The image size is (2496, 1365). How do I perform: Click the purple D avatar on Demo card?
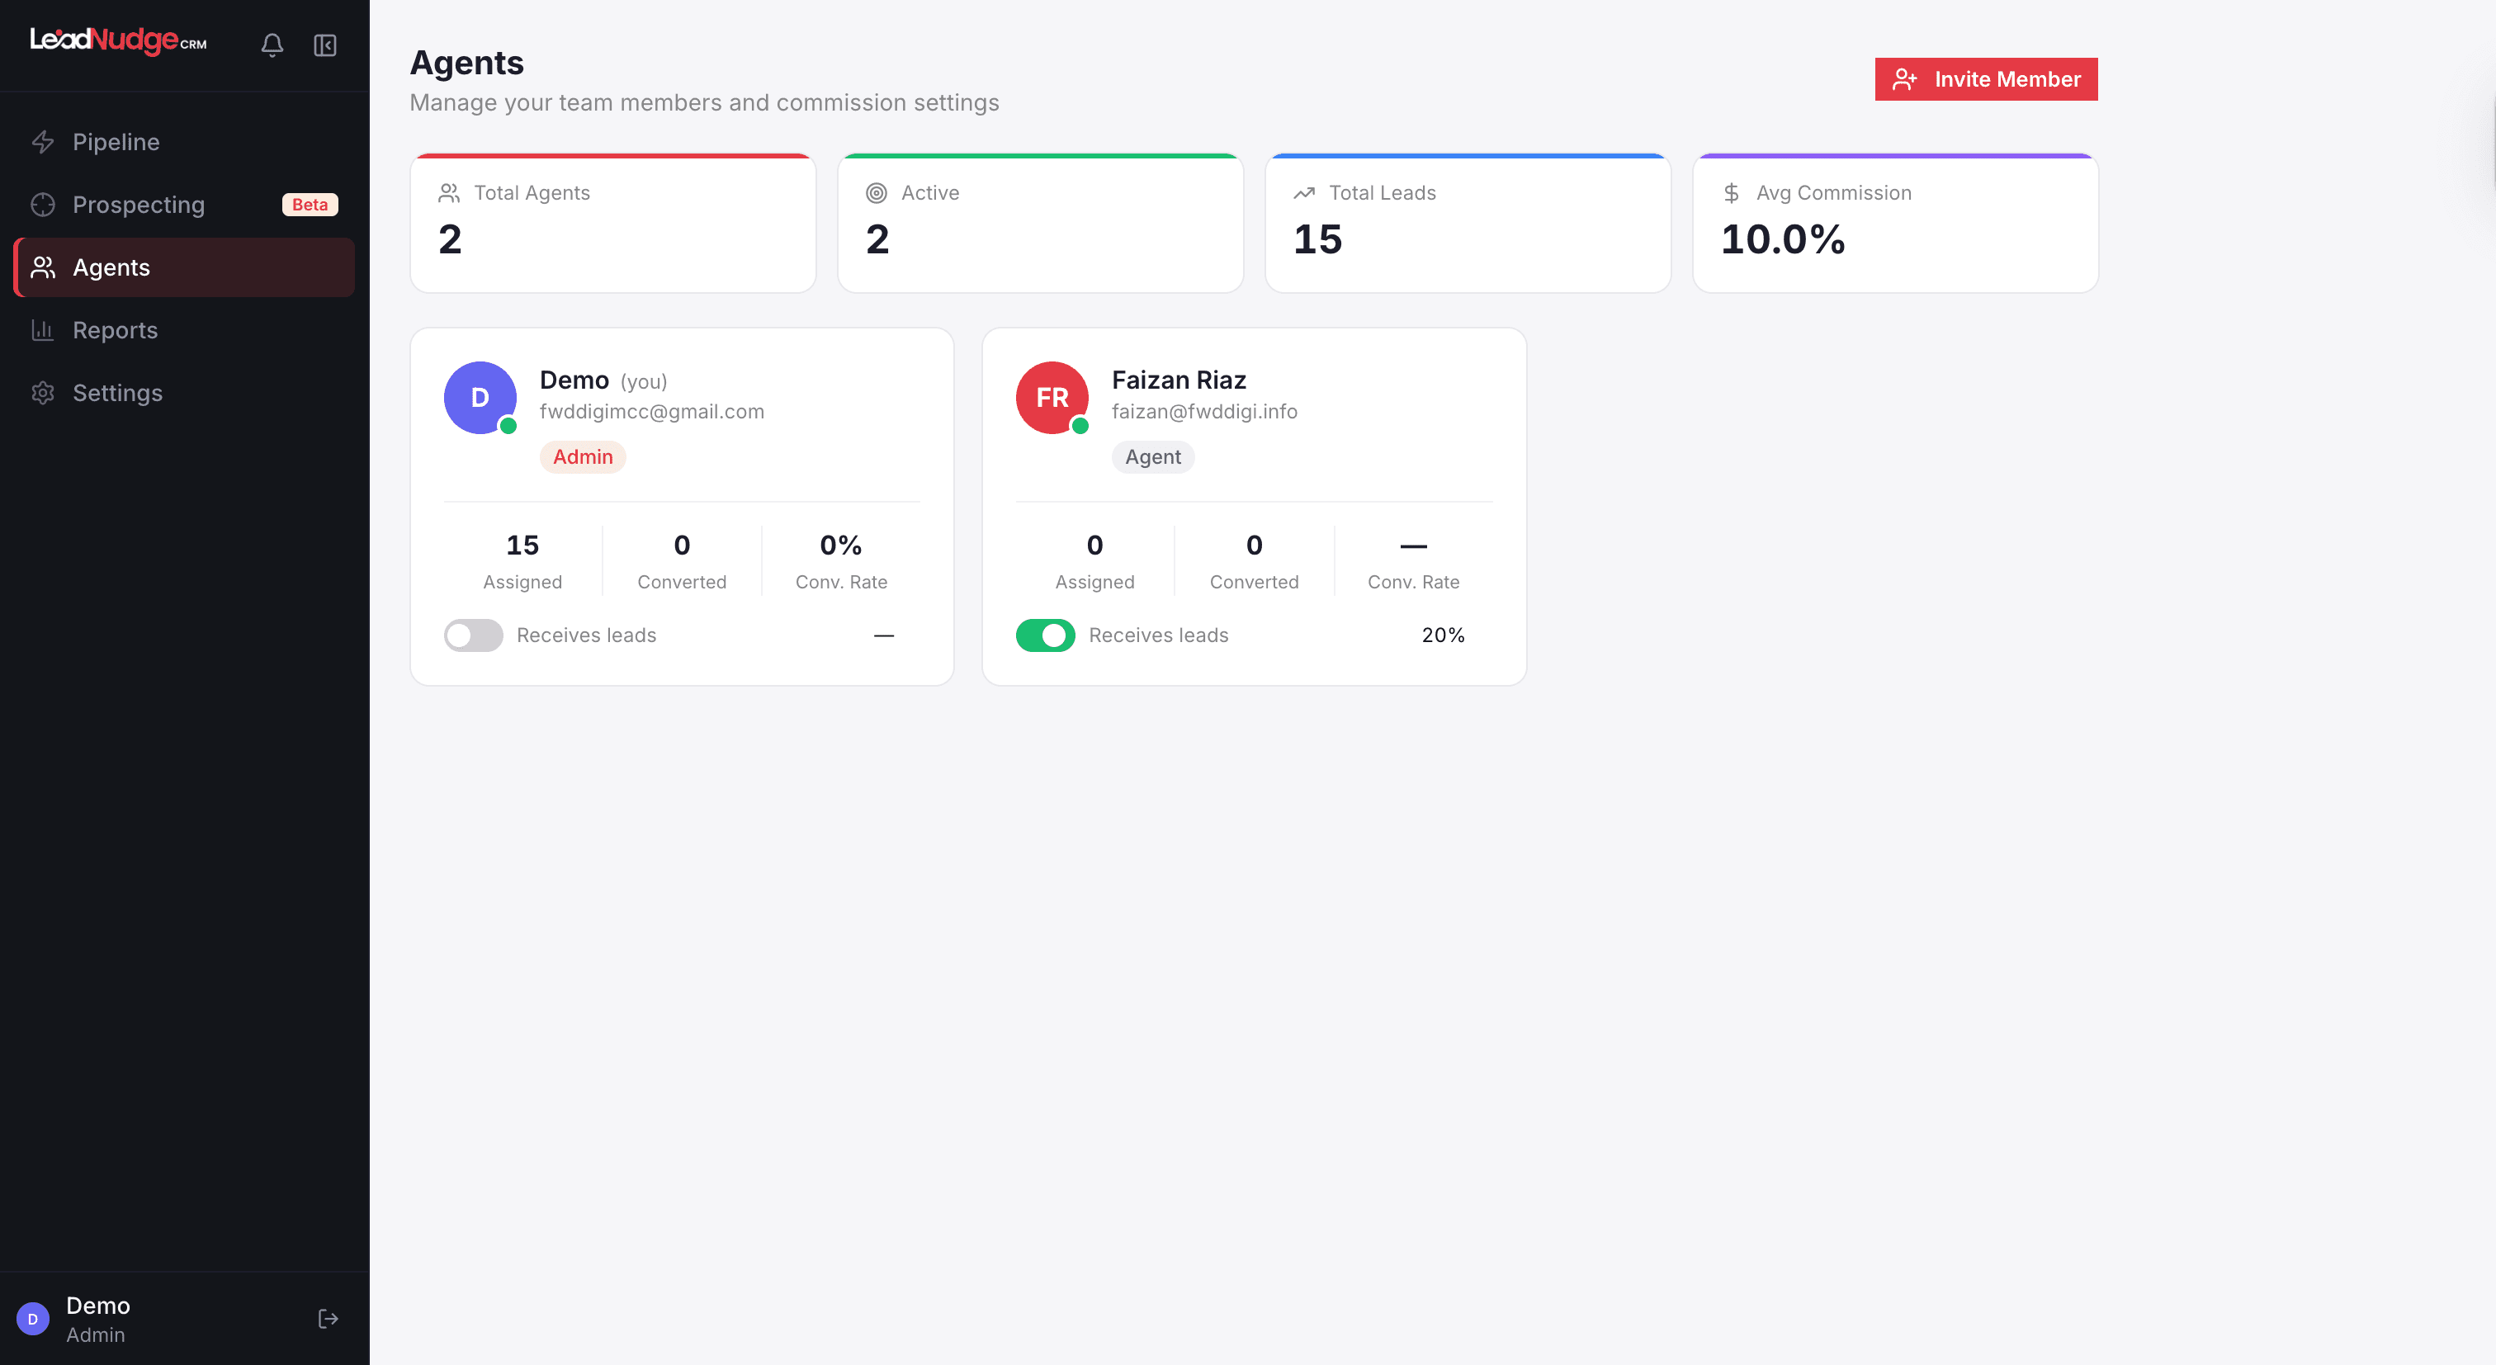tap(480, 397)
